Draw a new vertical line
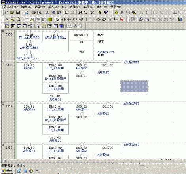Screen dimensions: 186x174 [87, 19]
